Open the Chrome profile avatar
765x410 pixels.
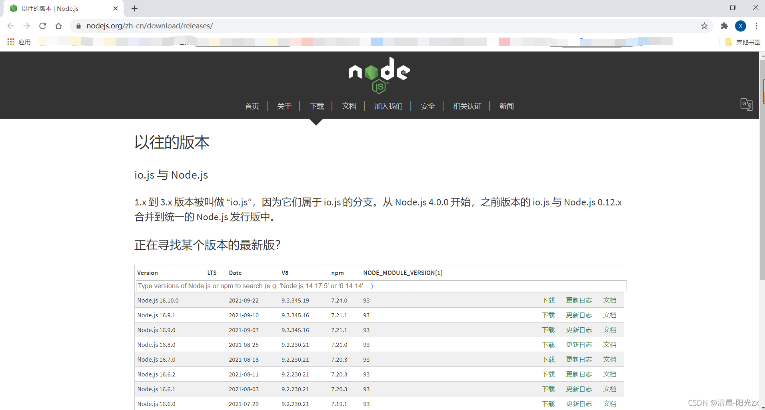pyautogui.click(x=740, y=26)
